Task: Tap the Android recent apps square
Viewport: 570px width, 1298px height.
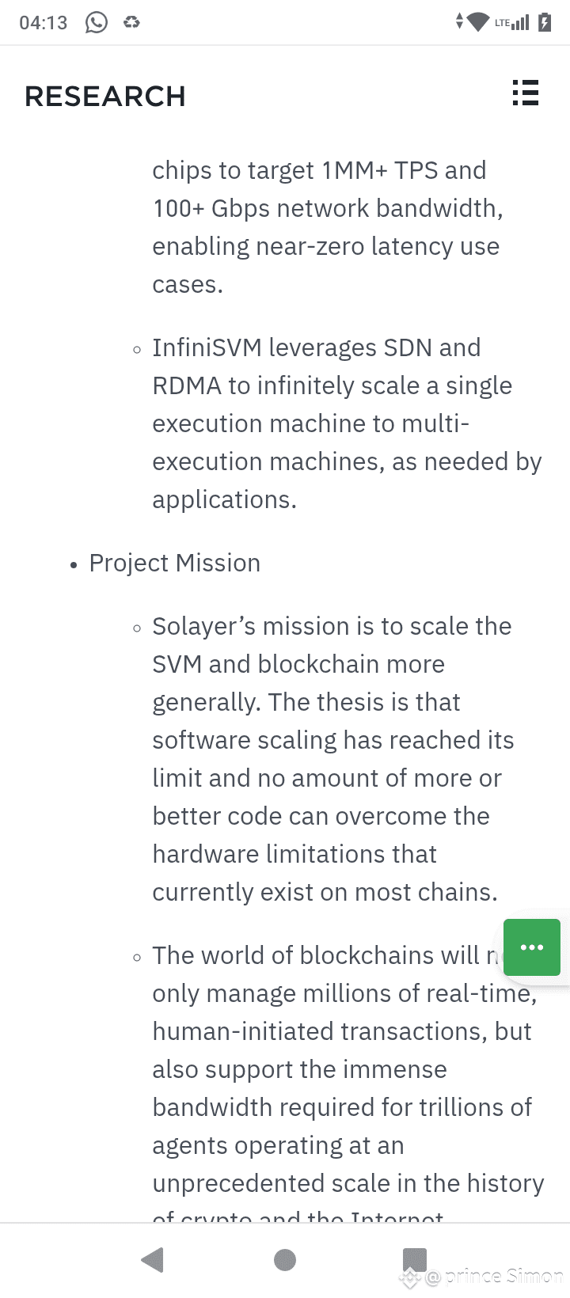Action: coord(415,1259)
